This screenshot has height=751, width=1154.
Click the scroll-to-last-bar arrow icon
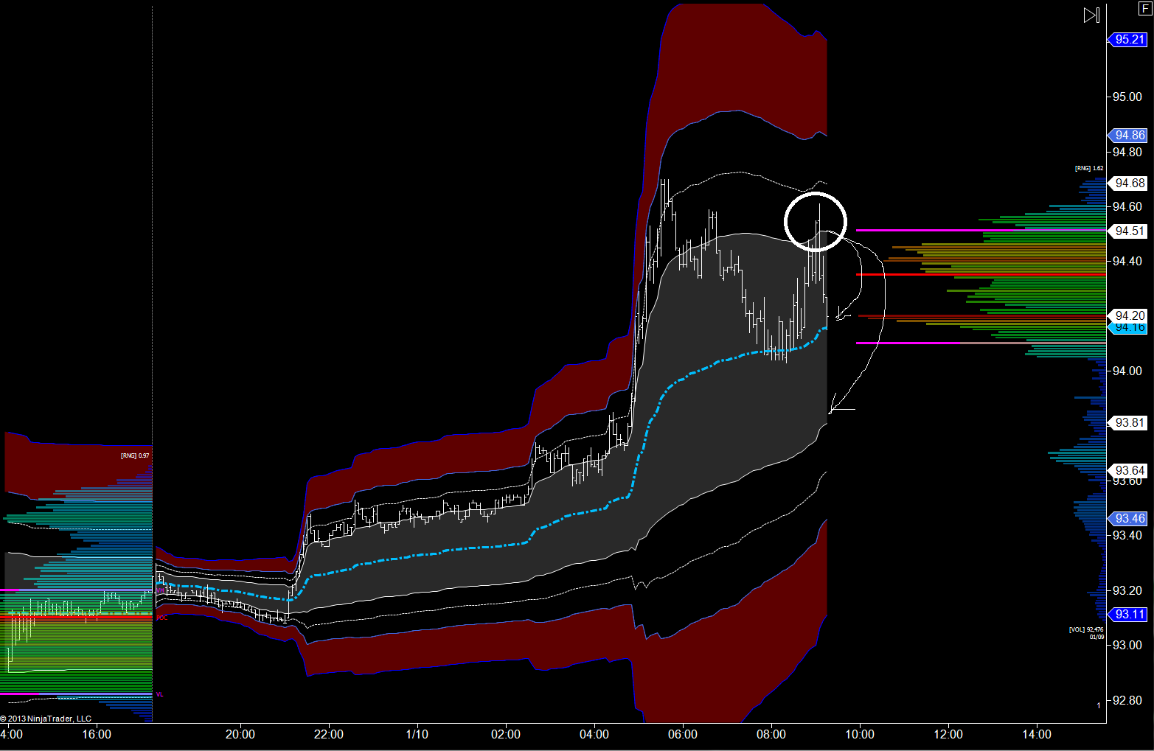[1091, 15]
